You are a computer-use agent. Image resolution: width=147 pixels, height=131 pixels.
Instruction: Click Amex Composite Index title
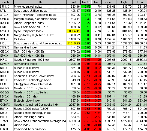[x=29, y=23]
